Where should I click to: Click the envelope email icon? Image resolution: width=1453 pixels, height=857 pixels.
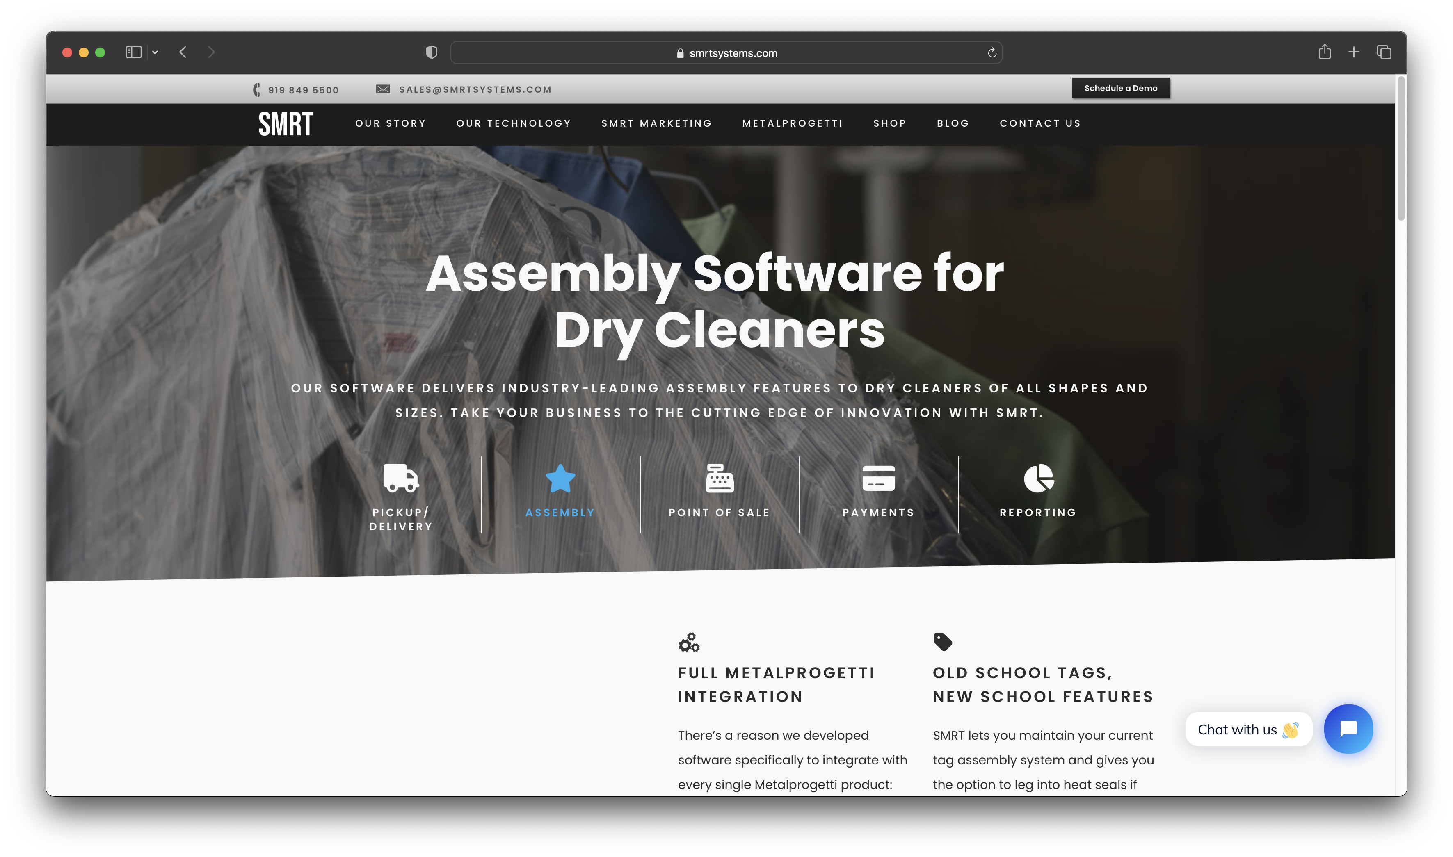pos(383,89)
